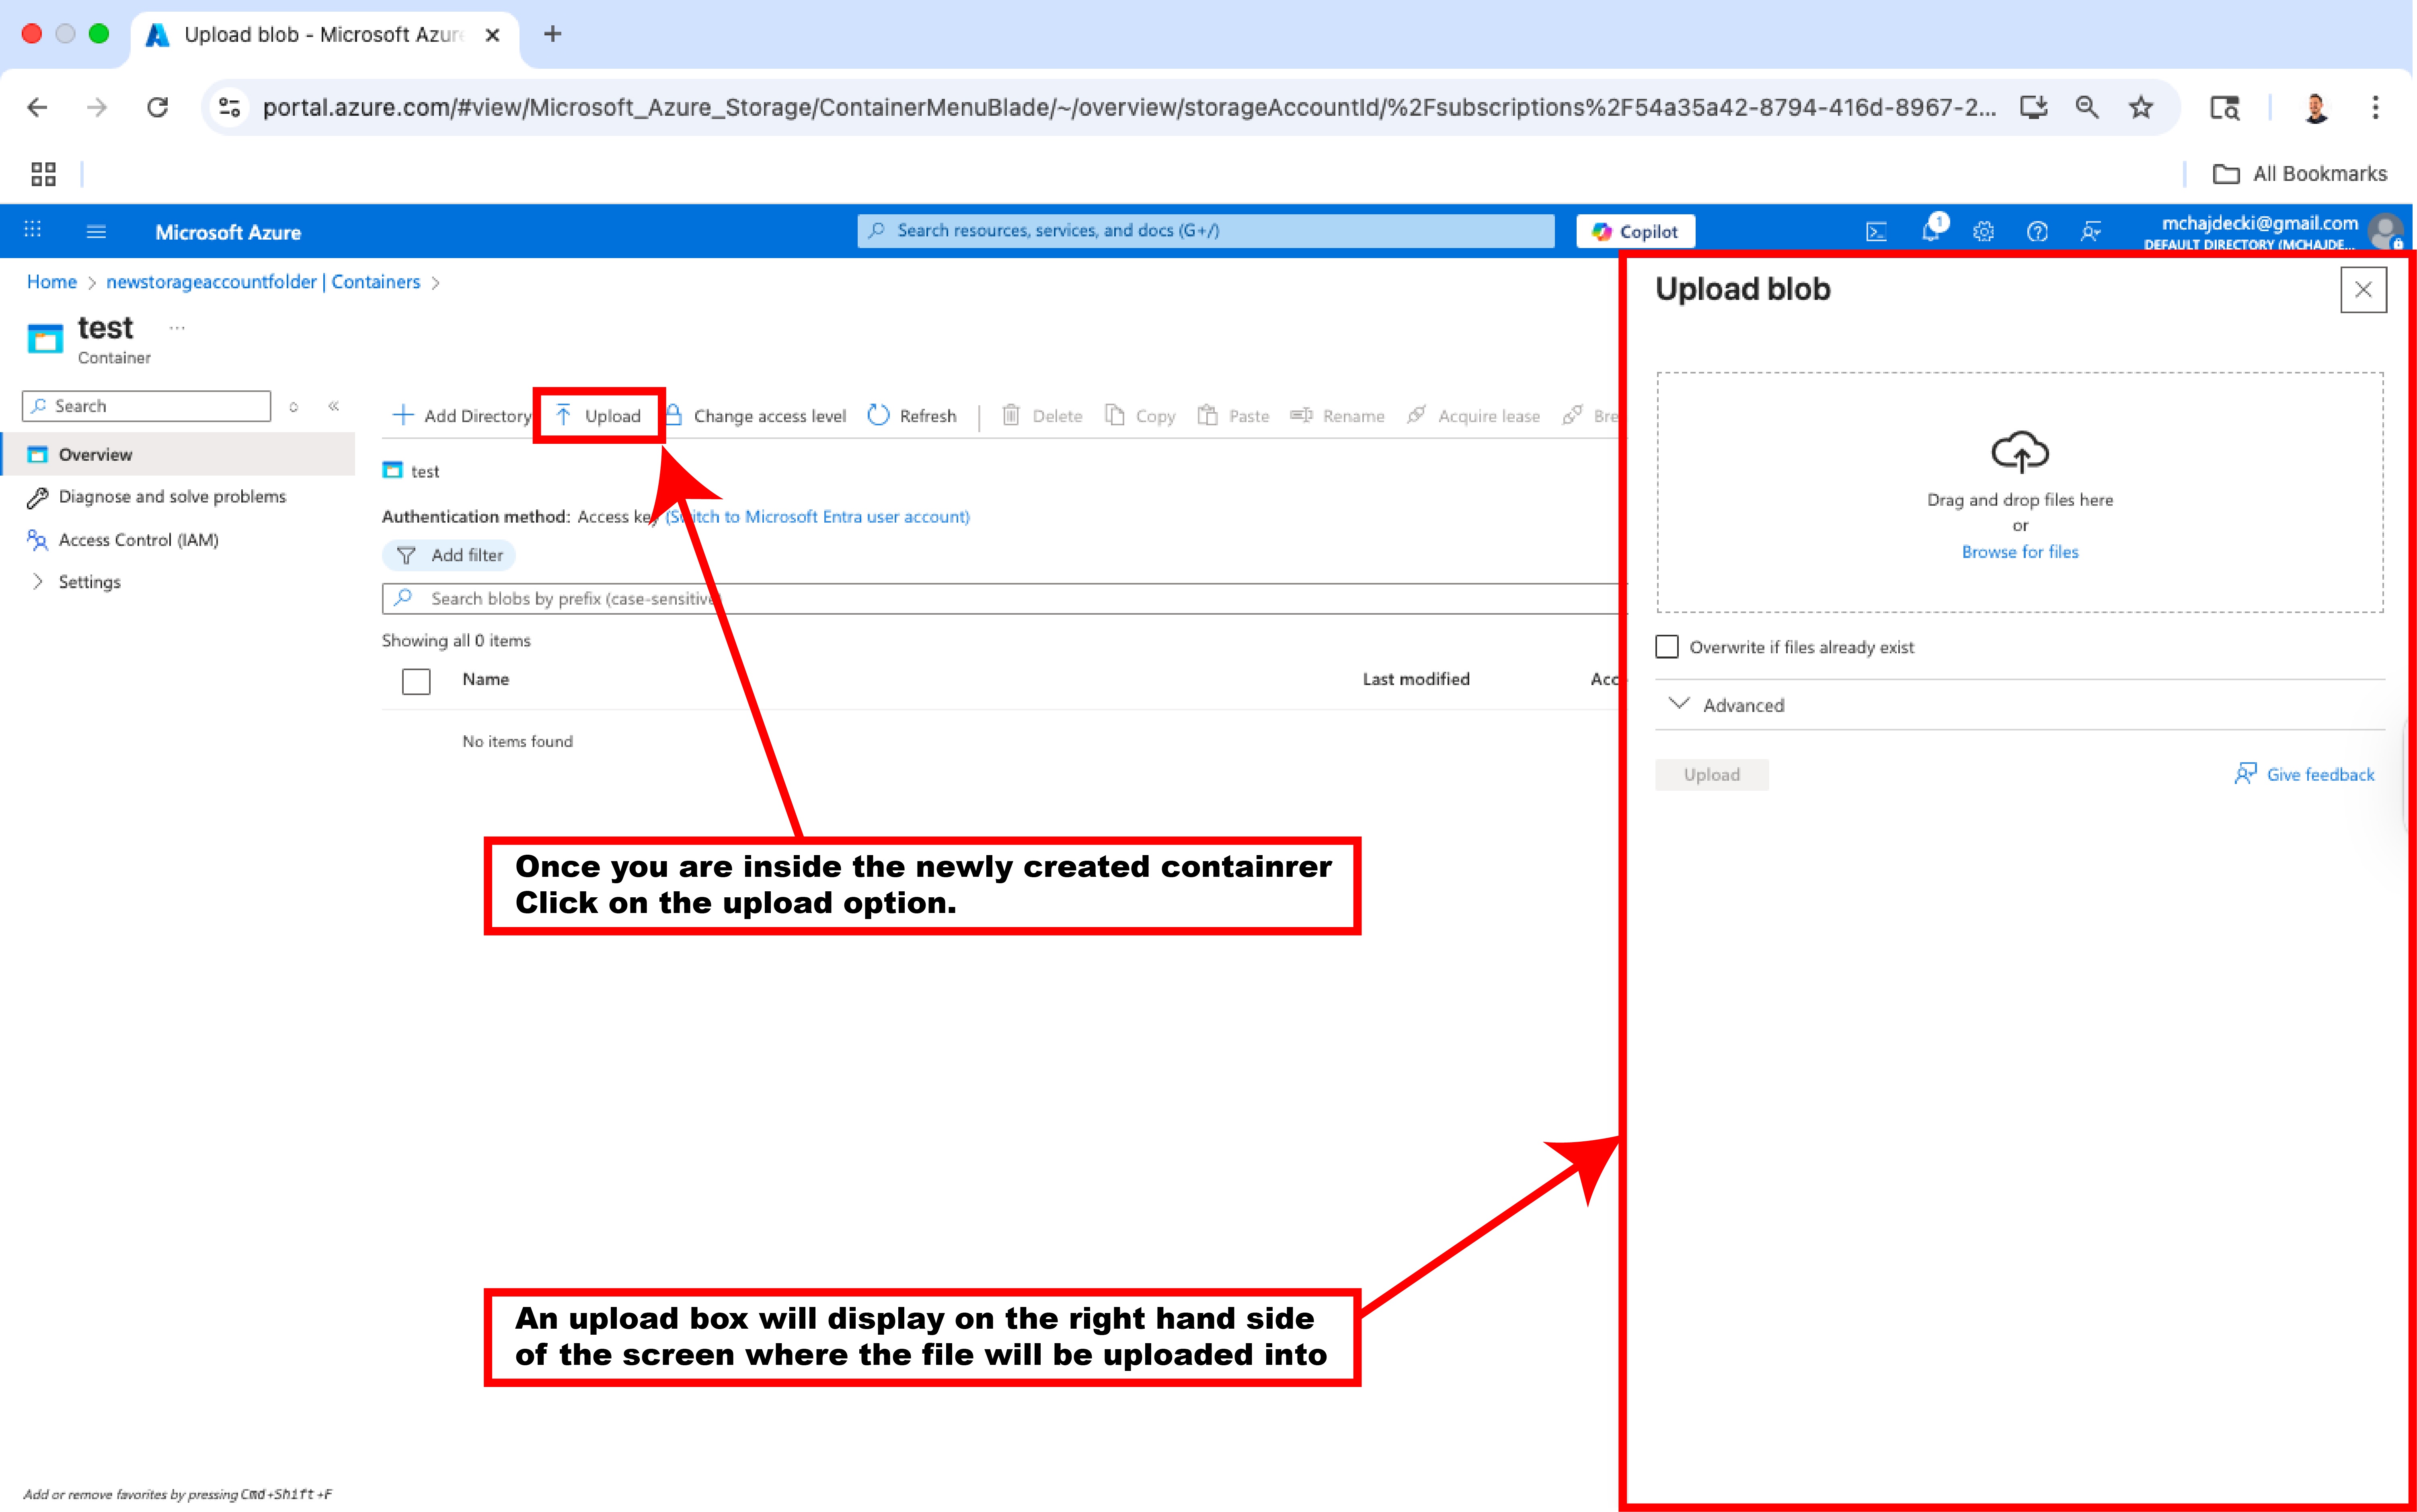
Task: Click Switch to Microsoft Entra user account
Action: coord(818,517)
